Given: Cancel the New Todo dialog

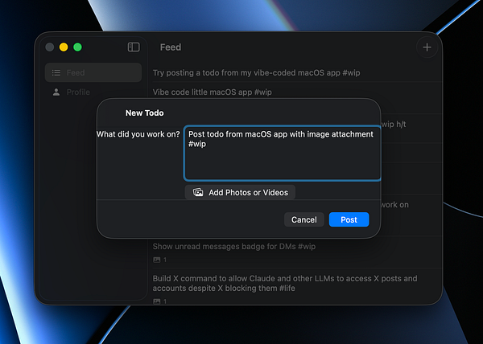Looking at the screenshot, I should pos(304,219).
